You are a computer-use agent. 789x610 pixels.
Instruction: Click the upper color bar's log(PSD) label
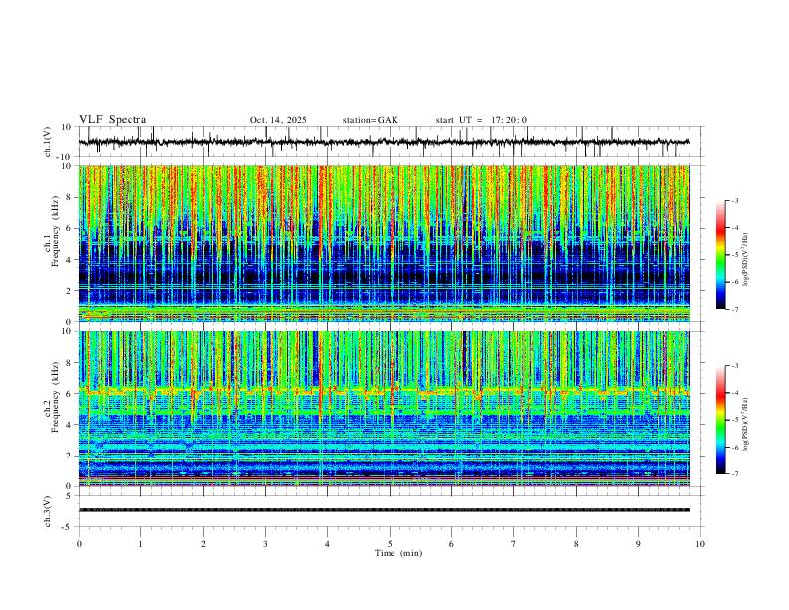coord(746,260)
